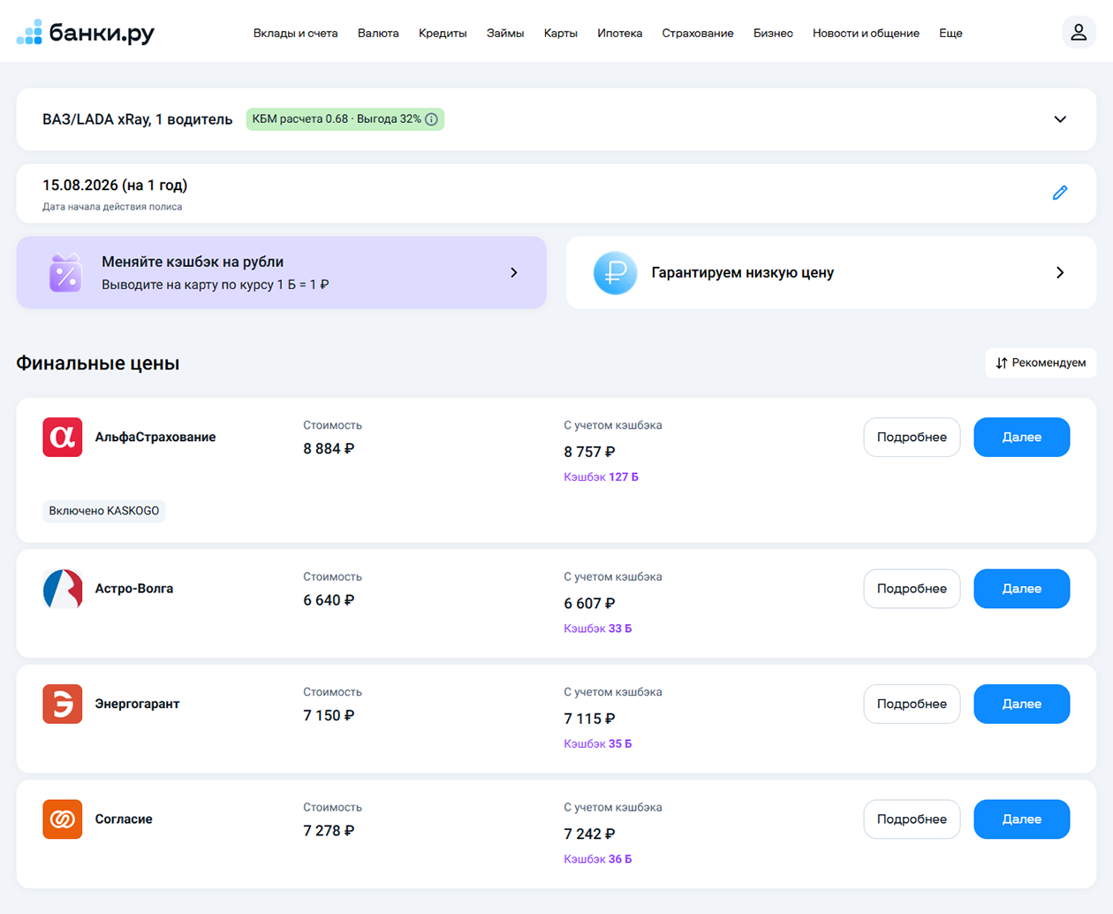This screenshot has height=914, width=1113.
Task: Click Далее for Астро-Волга
Action: click(1022, 589)
